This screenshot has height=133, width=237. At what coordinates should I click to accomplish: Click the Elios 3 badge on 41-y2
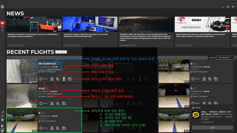pos(44,103)
